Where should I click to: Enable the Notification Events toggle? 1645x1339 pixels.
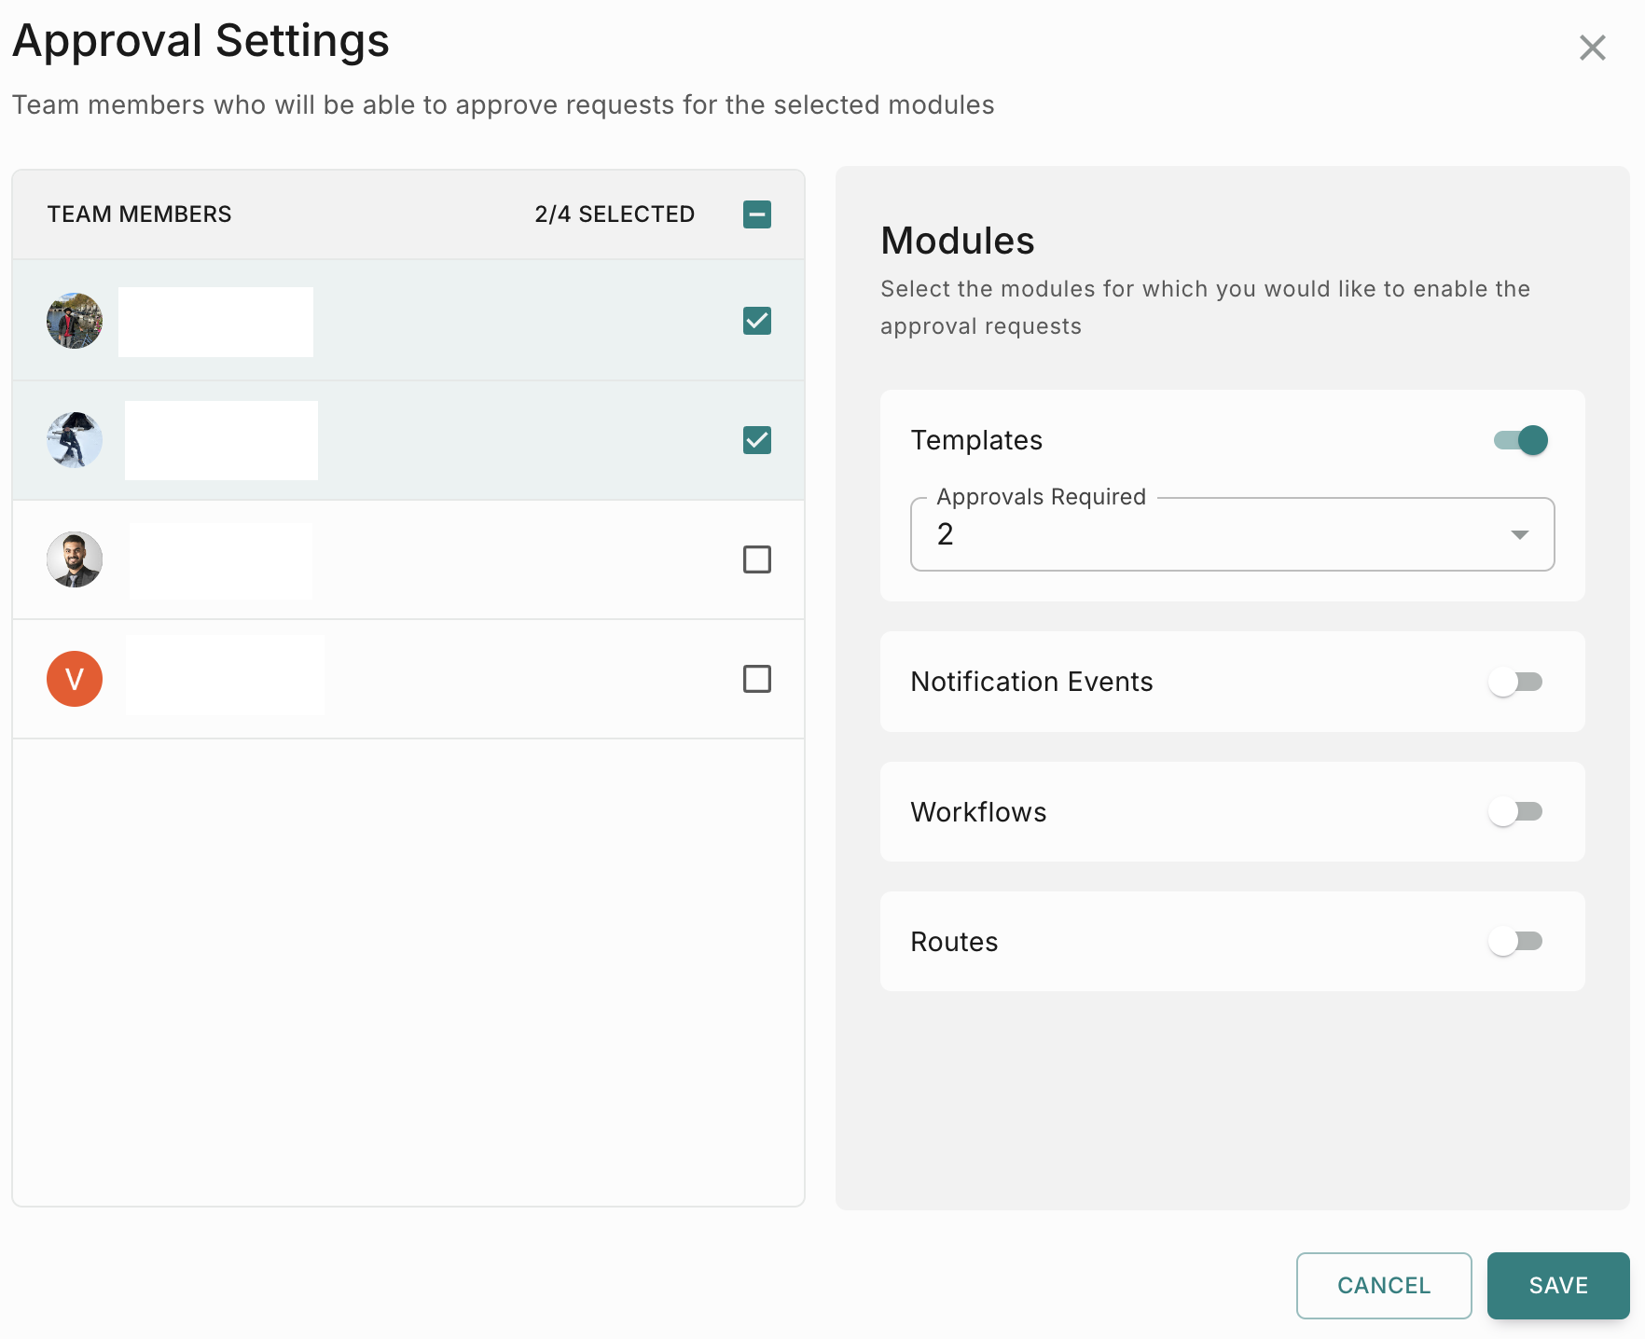1515,682
